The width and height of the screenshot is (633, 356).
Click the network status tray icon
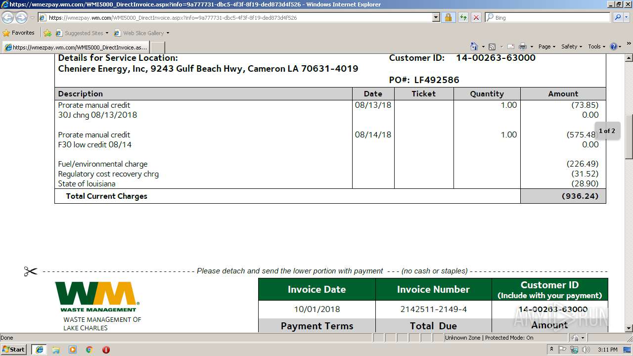coord(574,349)
